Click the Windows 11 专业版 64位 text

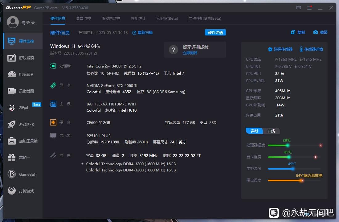coord(76,46)
